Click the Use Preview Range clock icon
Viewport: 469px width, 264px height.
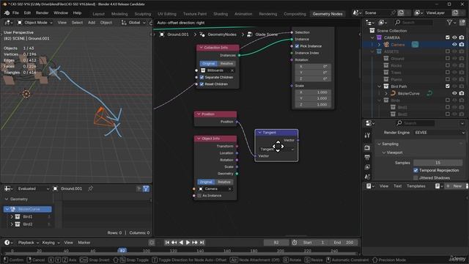[295, 243]
